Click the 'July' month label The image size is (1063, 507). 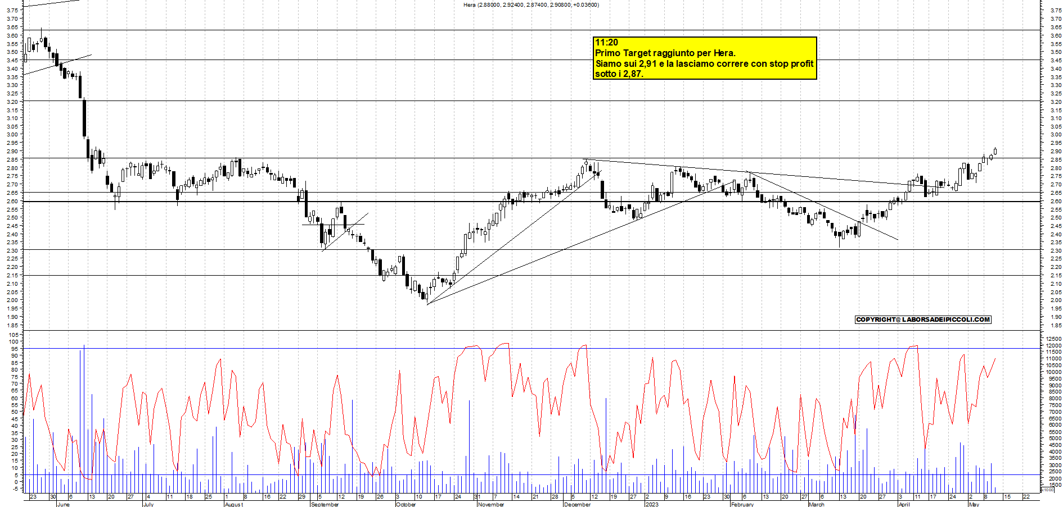[148, 504]
